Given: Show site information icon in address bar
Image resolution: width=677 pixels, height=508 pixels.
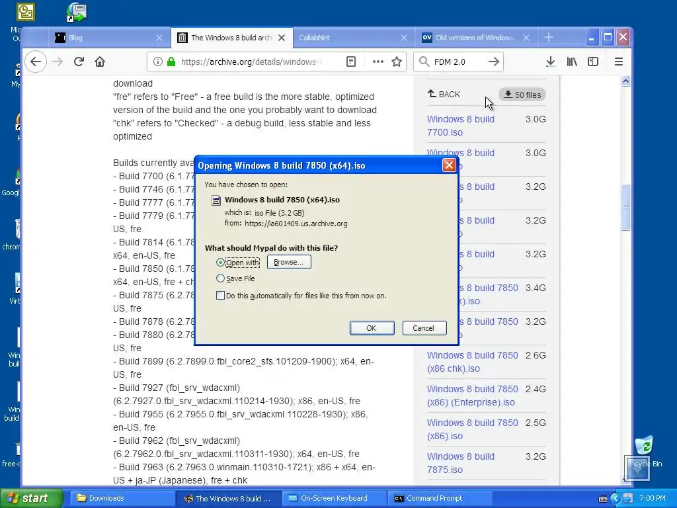Looking at the screenshot, I should coord(158,62).
